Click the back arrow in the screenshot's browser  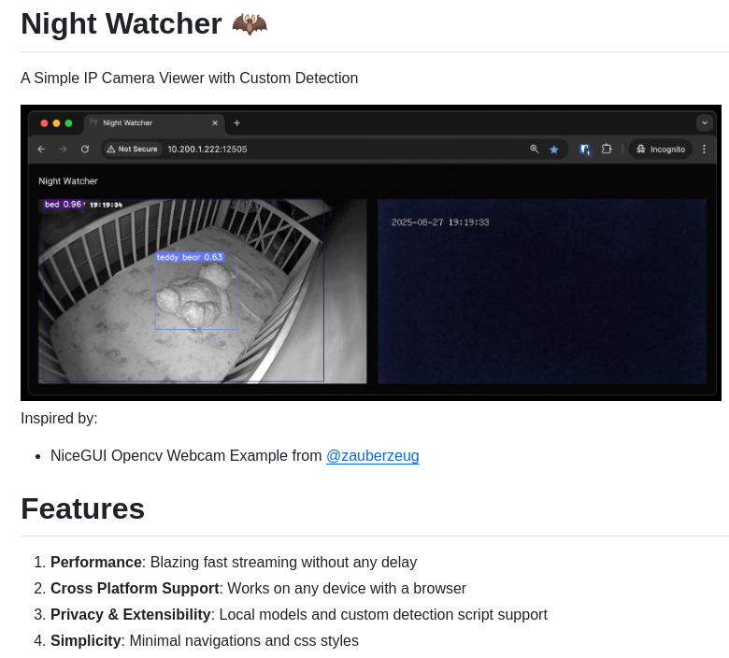[x=41, y=150]
